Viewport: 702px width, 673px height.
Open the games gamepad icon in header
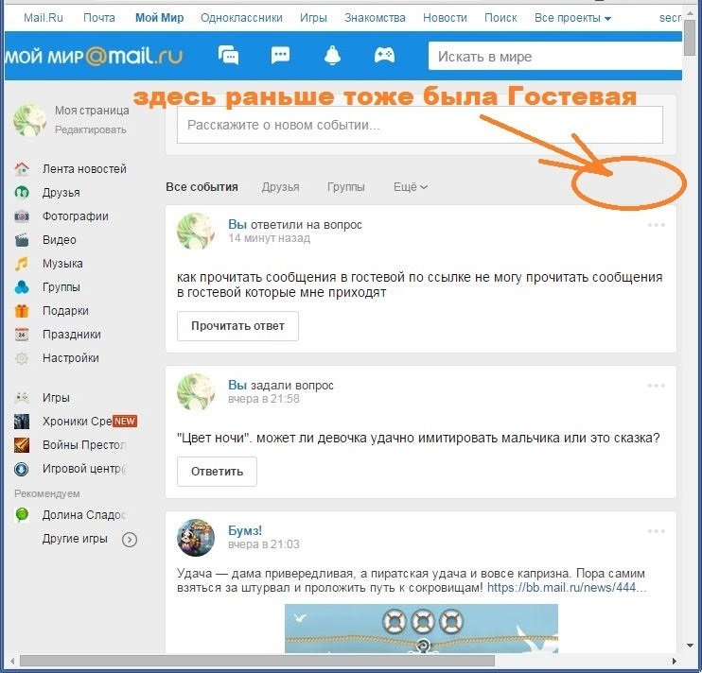click(384, 56)
